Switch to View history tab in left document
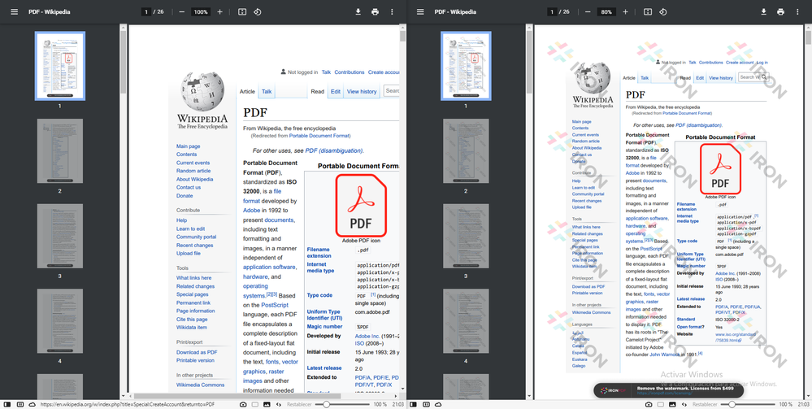 click(362, 92)
